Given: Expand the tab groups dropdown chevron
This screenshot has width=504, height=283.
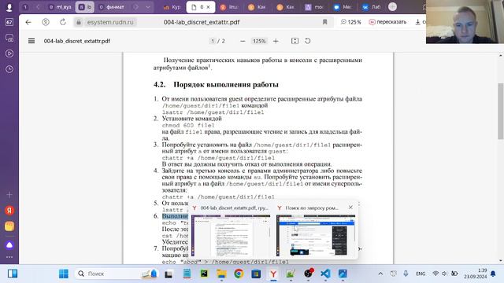Looking at the screenshot, I should pos(148,7).
